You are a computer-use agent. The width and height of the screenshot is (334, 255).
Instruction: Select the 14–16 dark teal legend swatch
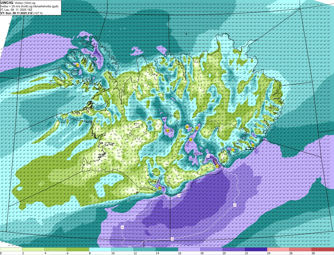(x=167, y=250)
